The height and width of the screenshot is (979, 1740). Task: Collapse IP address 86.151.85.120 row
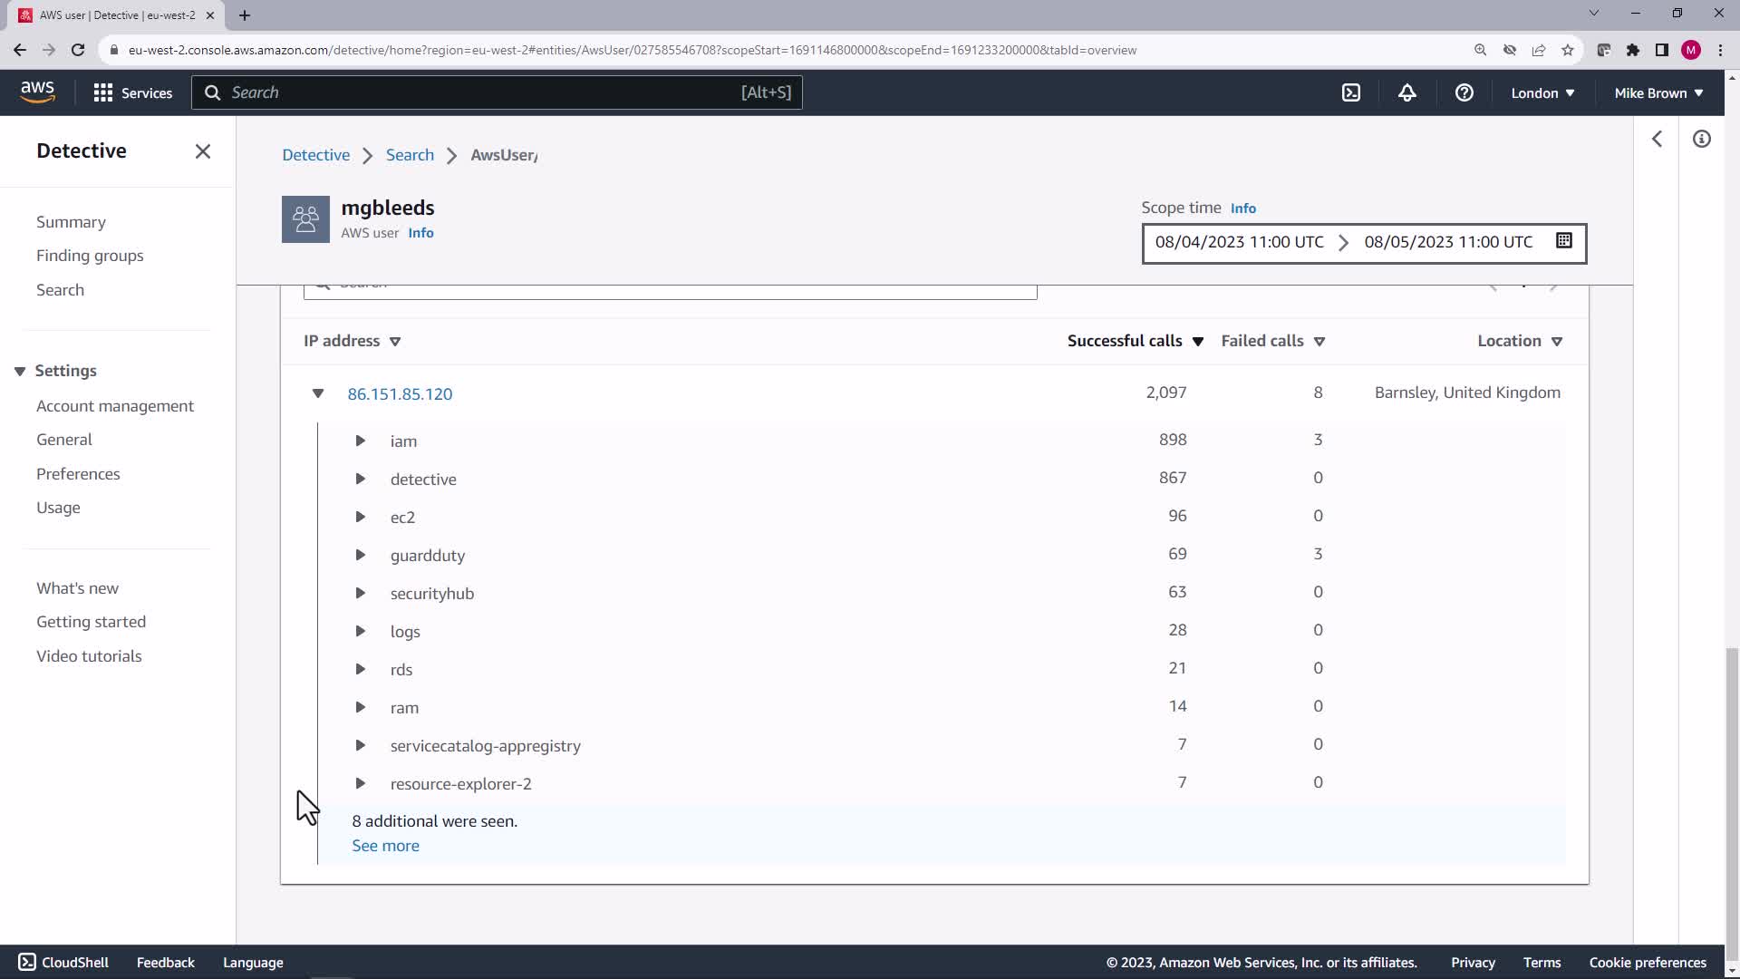tap(318, 393)
